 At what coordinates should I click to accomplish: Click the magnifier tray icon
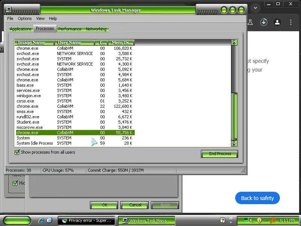click(x=273, y=220)
